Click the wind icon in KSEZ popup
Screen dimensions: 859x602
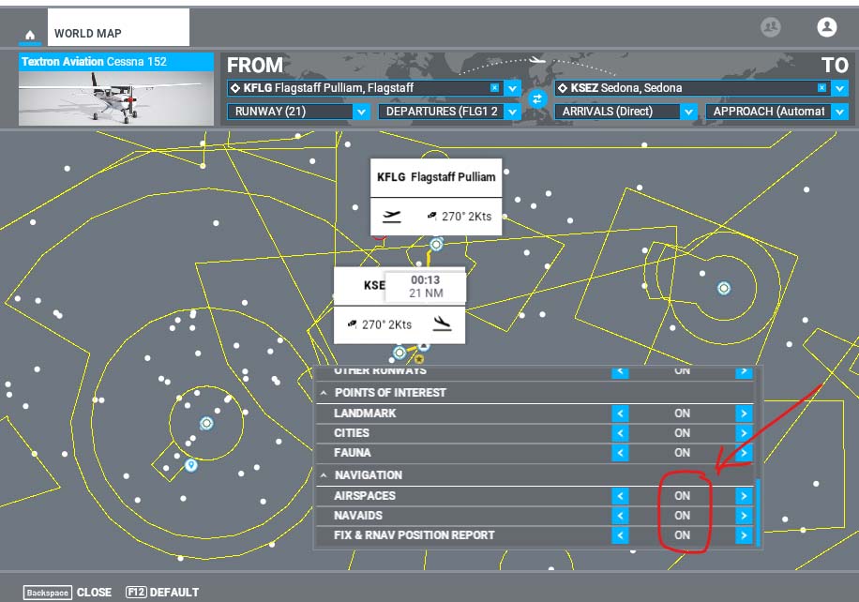point(353,324)
